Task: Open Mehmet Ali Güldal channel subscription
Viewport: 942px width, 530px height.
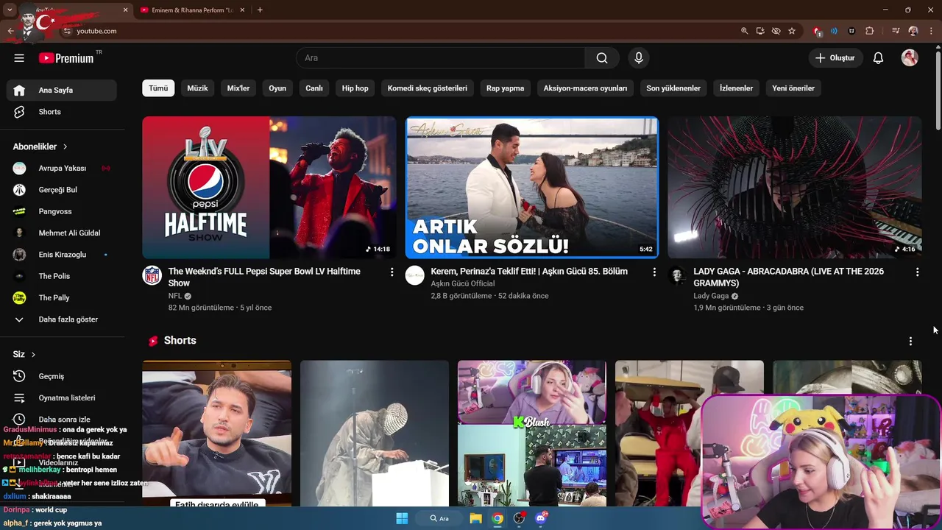Action: click(61, 233)
